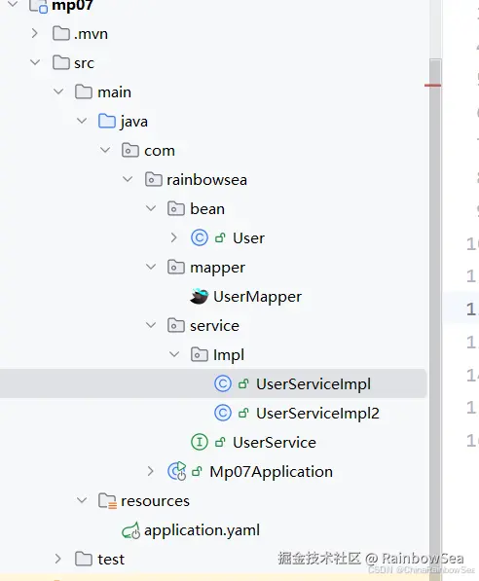The height and width of the screenshot is (581, 479).
Task: Open the Mp07Application class file
Action: click(271, 472)
